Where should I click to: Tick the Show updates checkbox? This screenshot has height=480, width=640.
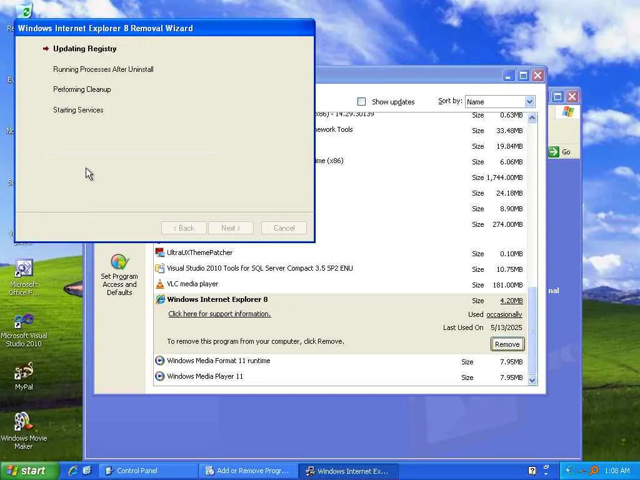coord(361,102)
